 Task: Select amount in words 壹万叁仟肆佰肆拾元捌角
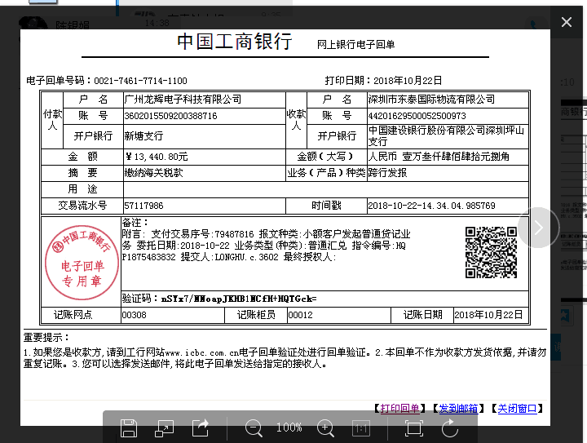pos(456,157)
